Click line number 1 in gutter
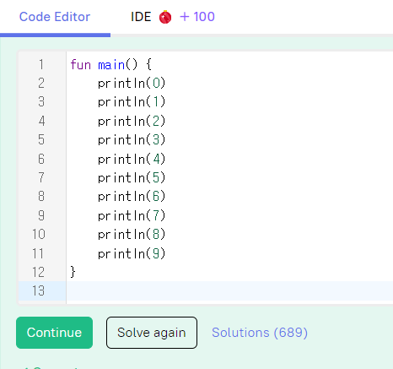The image size is (393, 369). pyautogui.click(x=41, y=64)
